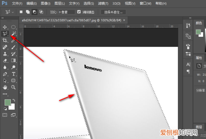
Task: Toggle Quick Mask mode
Action: click(x=5, y=115)
